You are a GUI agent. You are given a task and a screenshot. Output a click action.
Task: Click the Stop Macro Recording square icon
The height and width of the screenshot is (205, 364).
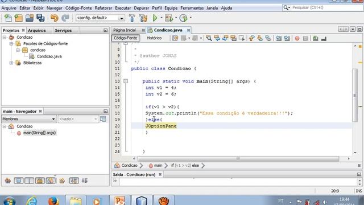point(305,38)
